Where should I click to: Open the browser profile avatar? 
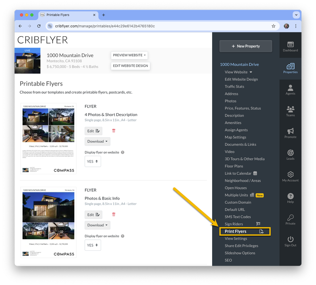coord(286,26)
